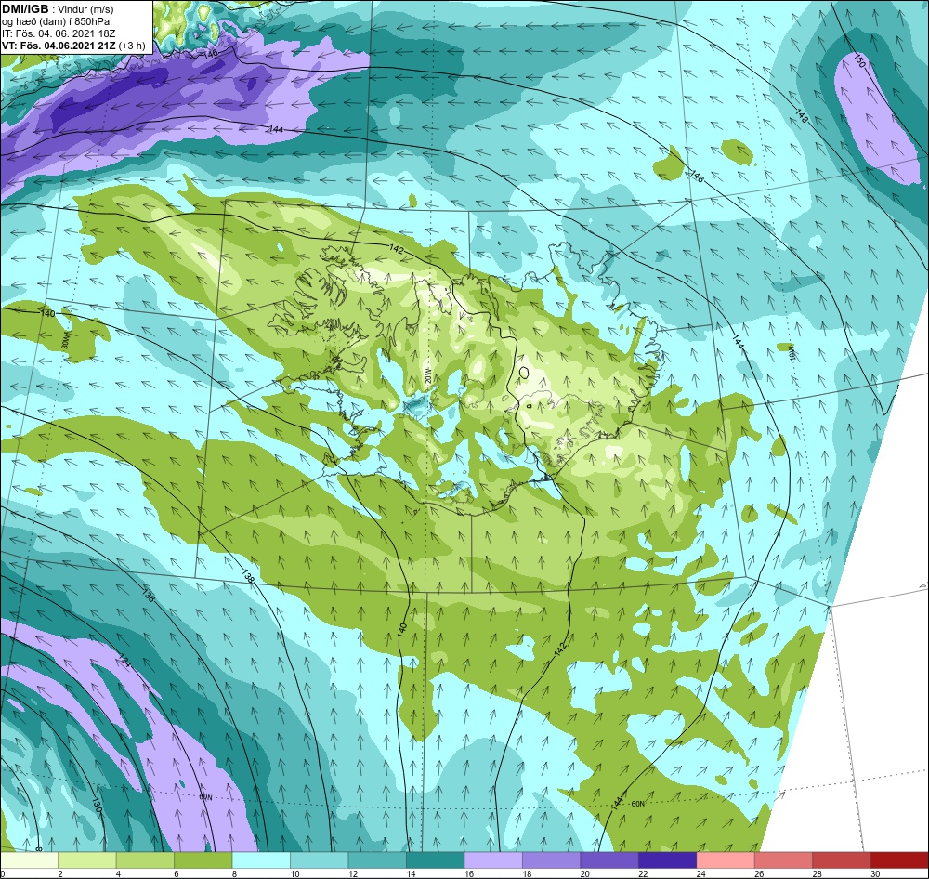Pick the purple swatch between 18 and 20
This screenshot has height=879, width=929.
click(553, 860)
